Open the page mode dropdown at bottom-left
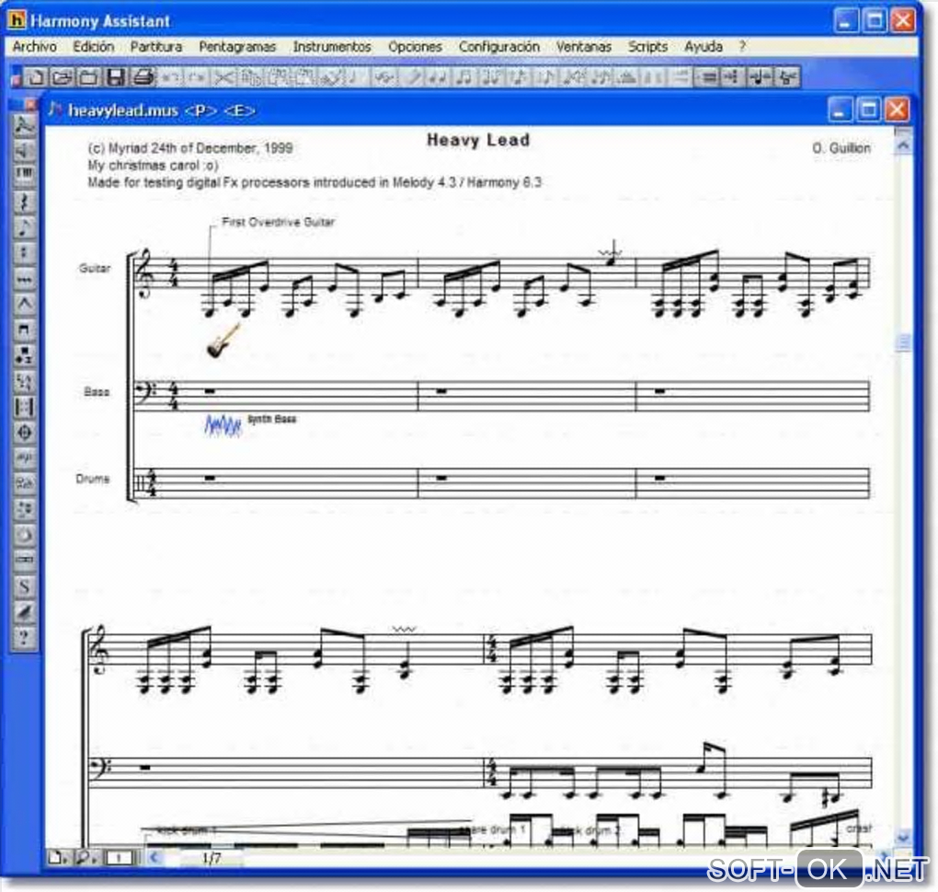 click(x=57, y=858)
